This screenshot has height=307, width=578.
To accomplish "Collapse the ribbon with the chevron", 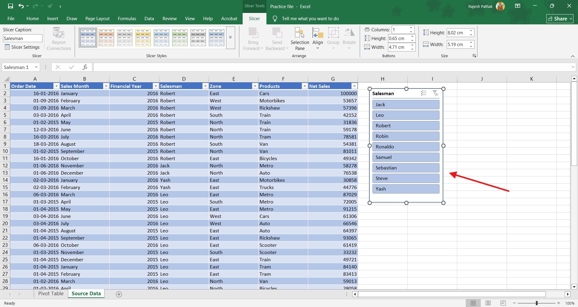I will (573, 56).
